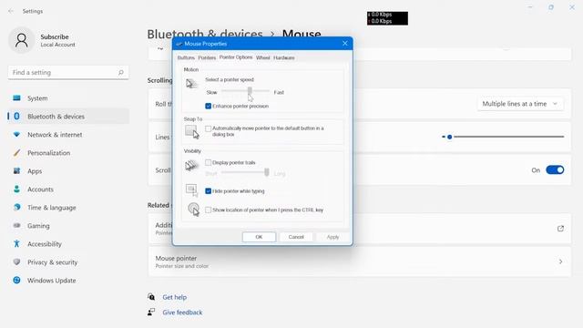Click the Accounts person icon
Screen dimensions: 583x328
(x=16, y=190)
